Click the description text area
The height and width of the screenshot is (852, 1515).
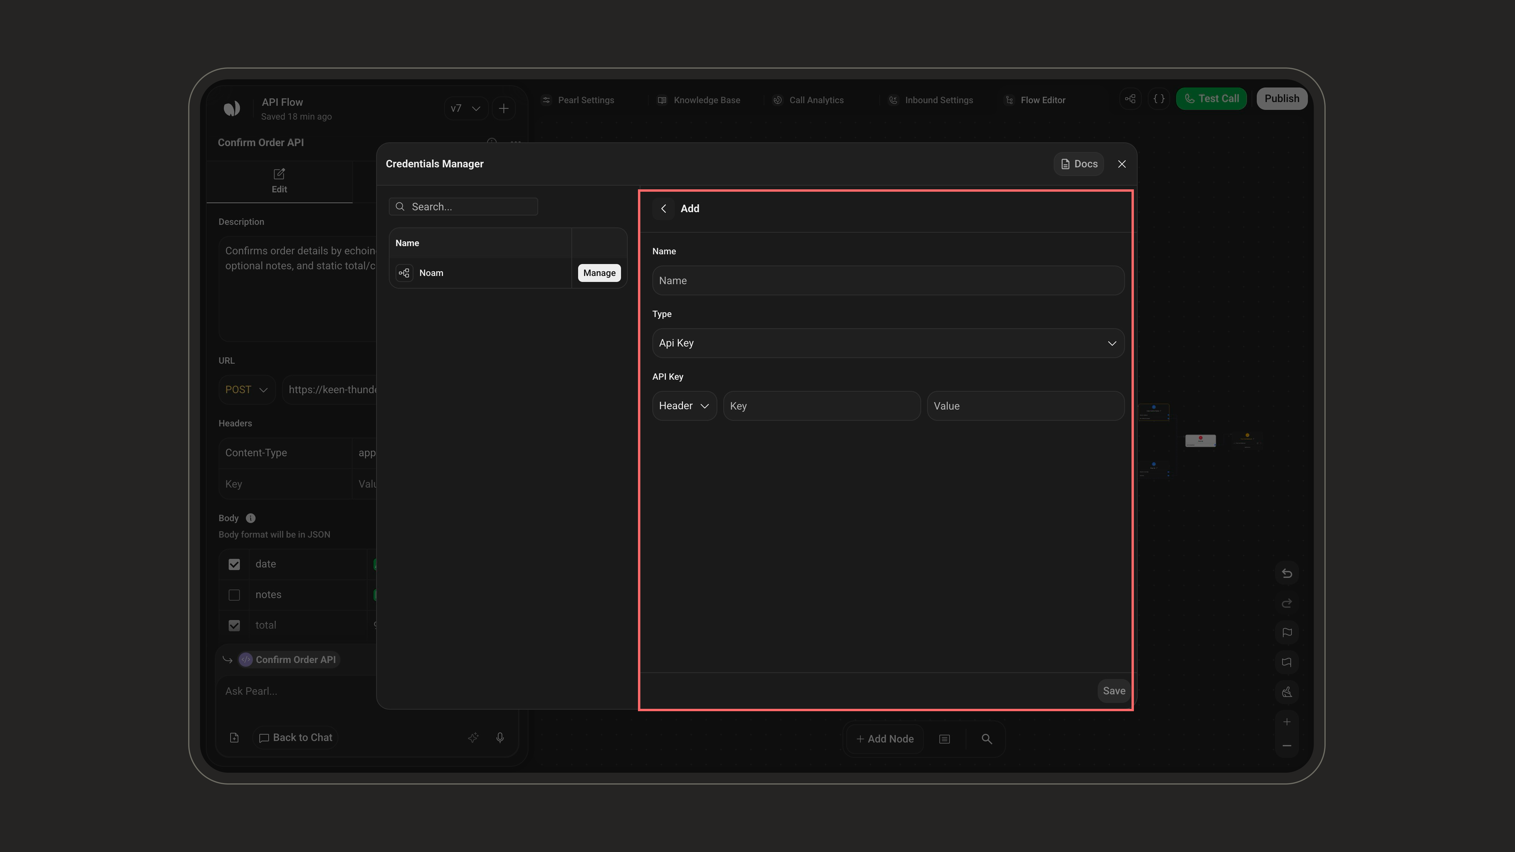point(298,289)
